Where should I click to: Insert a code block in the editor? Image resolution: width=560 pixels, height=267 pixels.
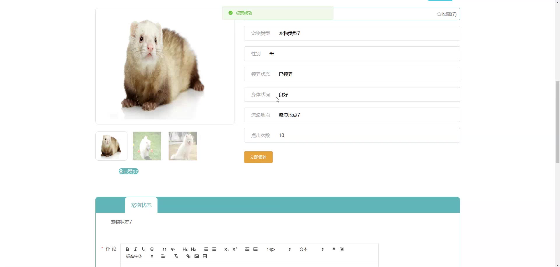click(x=173, y=249)
